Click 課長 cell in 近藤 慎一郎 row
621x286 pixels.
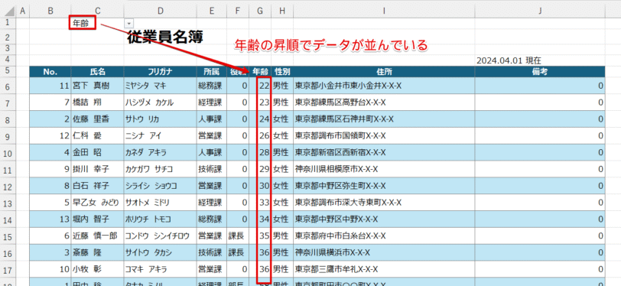[238, 236]
